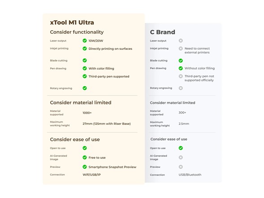Click grey X for C Brand AI-Generated image
The image size is (264, 198).
coord(180,158)
